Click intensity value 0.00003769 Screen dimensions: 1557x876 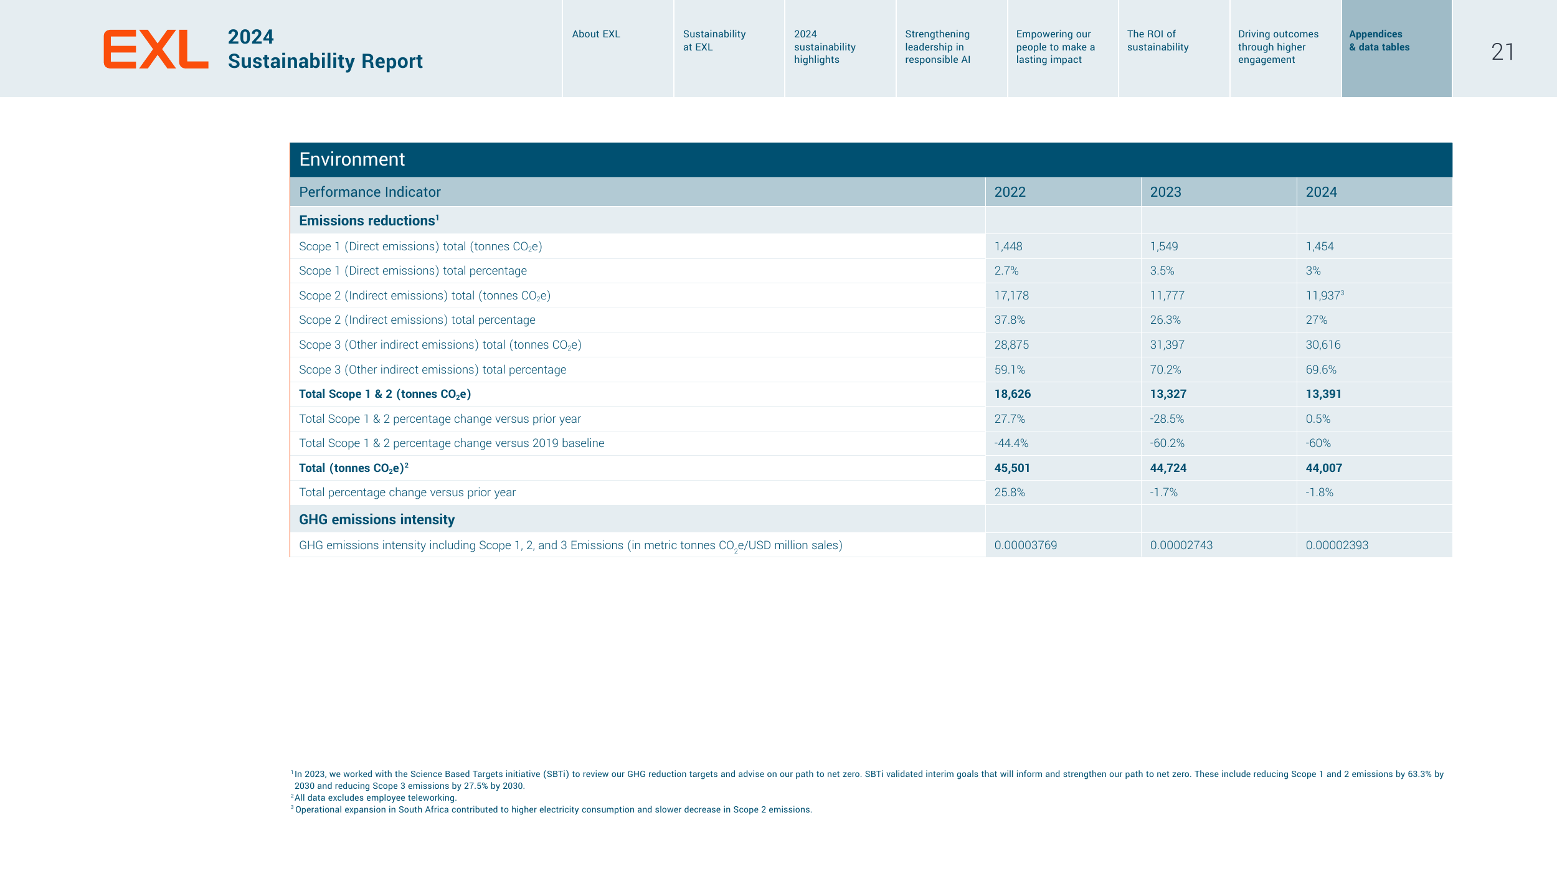click(1025, 545)
